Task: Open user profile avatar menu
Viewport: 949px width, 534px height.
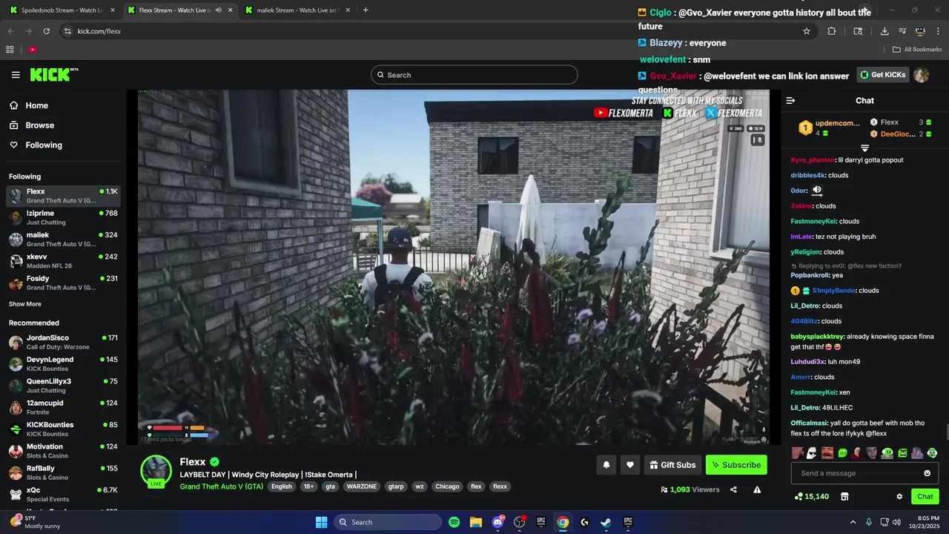Action: tap(922, 75)
